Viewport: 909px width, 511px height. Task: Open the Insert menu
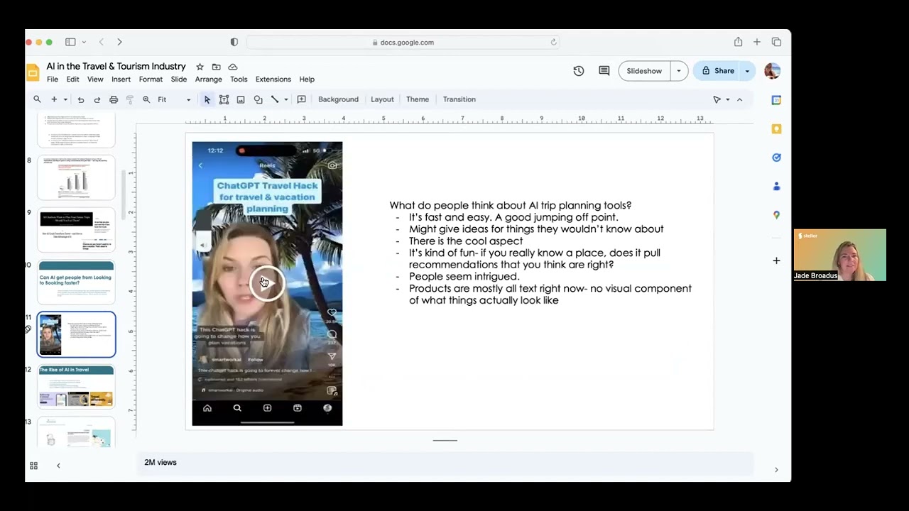121,79
